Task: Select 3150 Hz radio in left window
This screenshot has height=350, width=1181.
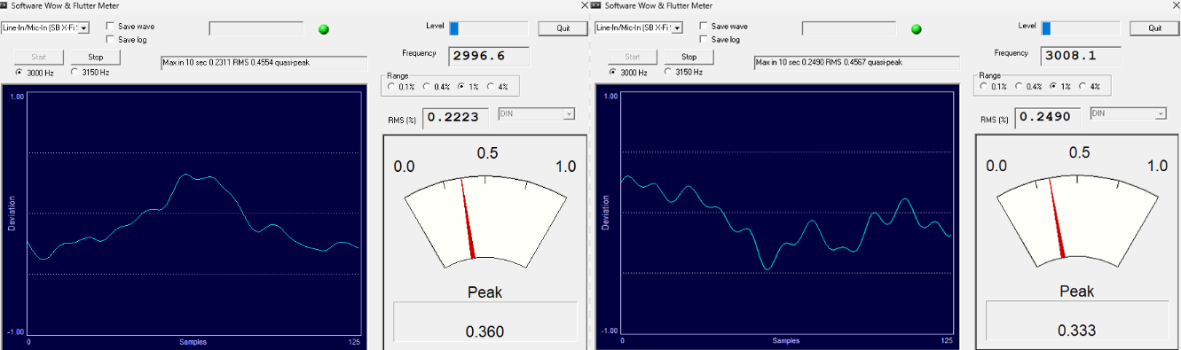Action: (75, 72)
